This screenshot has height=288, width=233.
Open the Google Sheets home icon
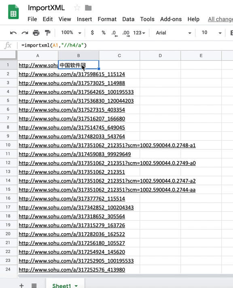pos(13,12)
